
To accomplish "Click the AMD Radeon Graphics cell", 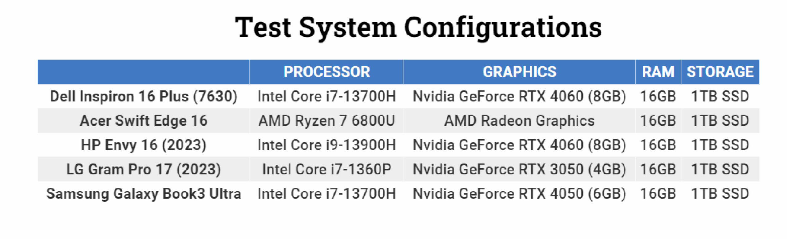I will [x=519, y=121].
